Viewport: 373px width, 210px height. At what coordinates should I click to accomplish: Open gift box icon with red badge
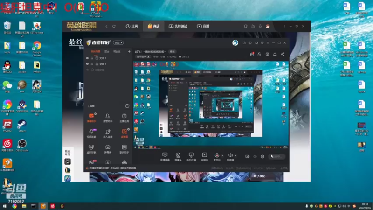click(252, 54)
